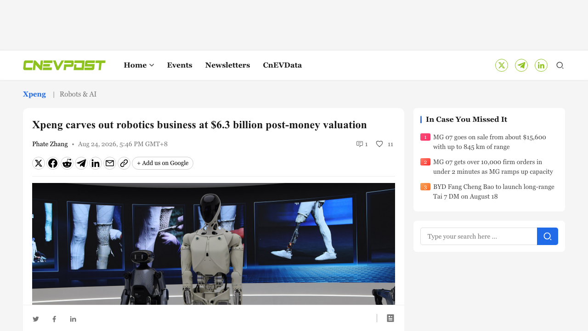Share article on Reddit

click(67, 163)
